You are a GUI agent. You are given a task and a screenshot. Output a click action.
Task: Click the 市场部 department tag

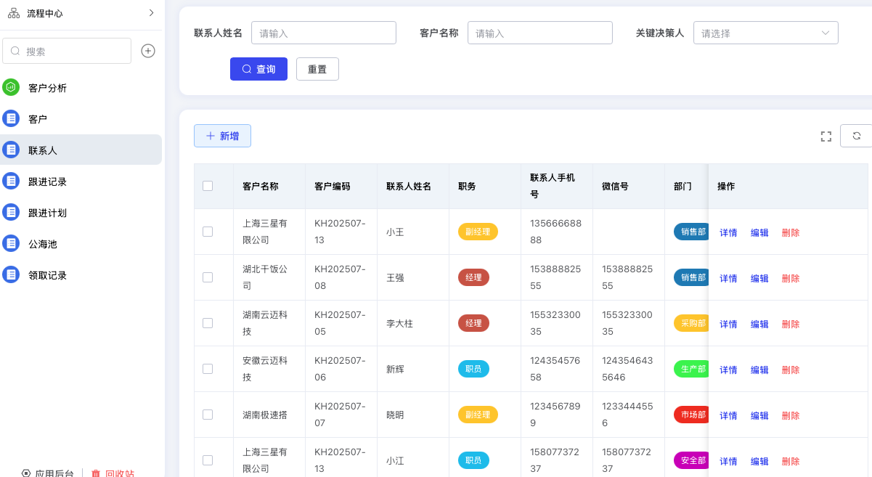pos(691,415)
